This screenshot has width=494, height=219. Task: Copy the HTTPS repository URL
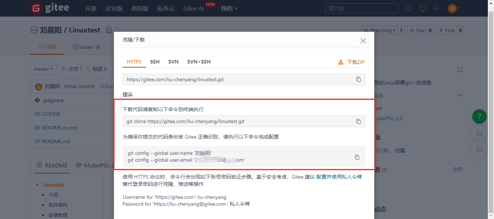tap(358, 79)
